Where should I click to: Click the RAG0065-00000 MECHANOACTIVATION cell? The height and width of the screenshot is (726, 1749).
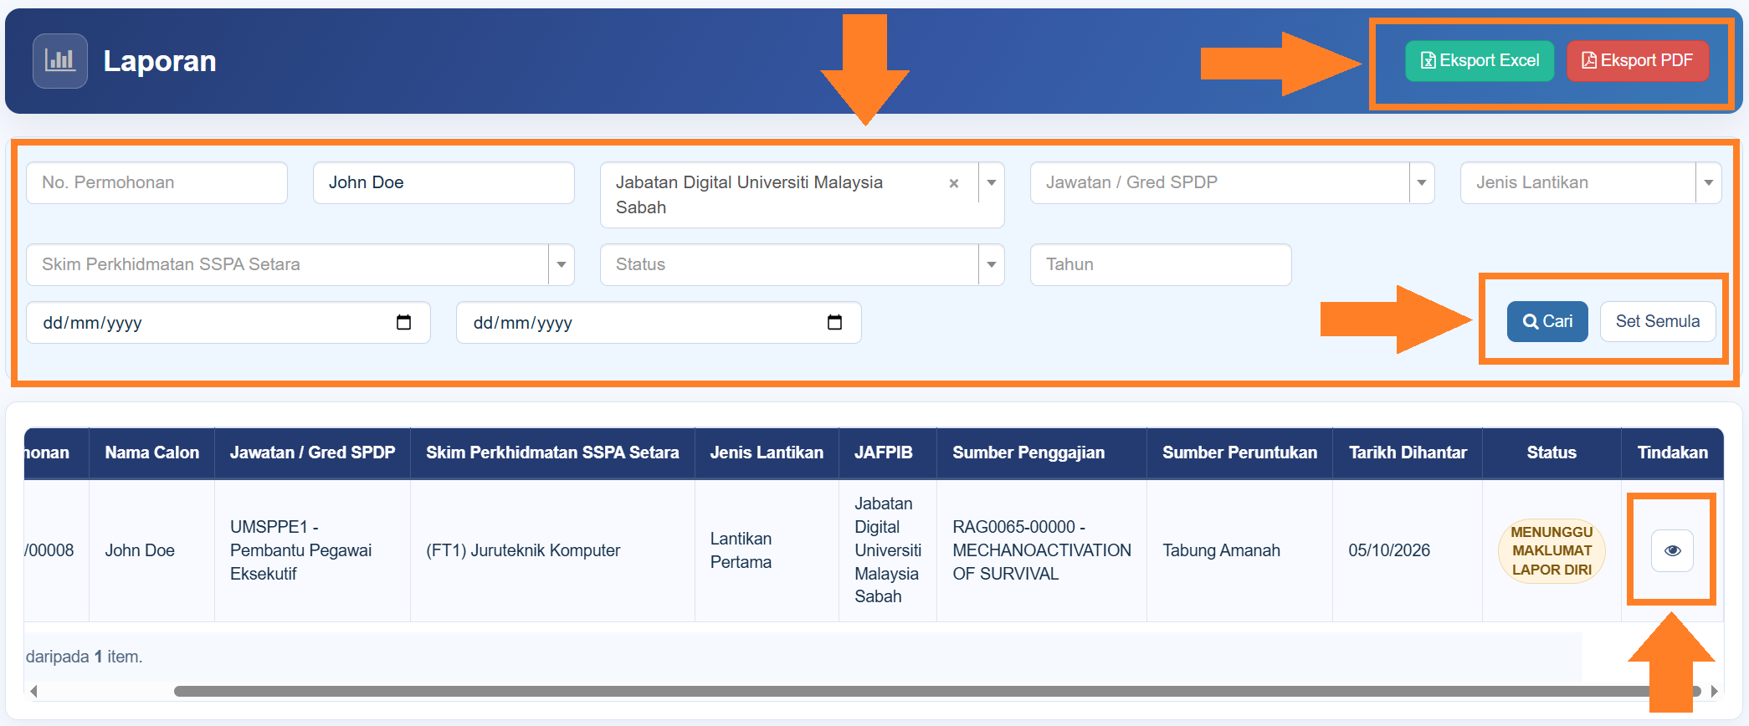click(1041, 550)
